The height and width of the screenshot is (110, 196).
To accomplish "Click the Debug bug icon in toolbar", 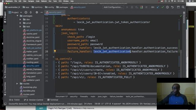I will [x=132, y=7].
